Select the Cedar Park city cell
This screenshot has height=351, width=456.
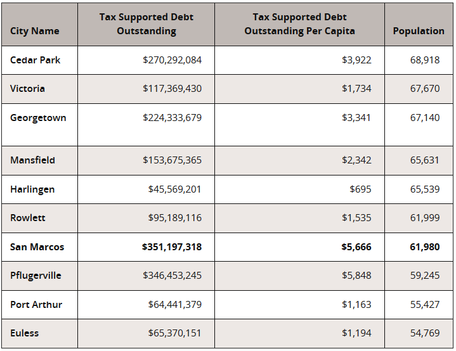coord(36,60)
